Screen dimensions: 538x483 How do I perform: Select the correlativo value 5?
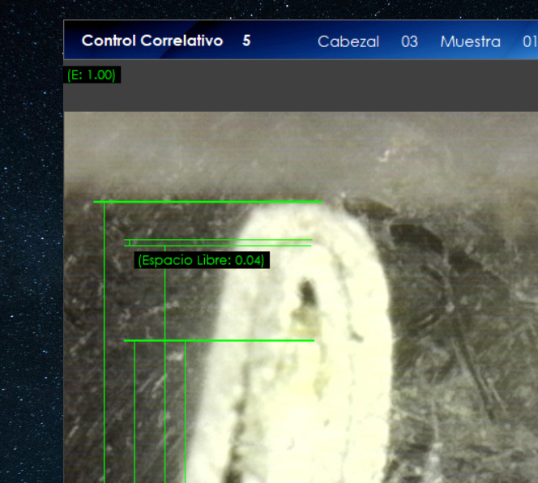(246, 41)
